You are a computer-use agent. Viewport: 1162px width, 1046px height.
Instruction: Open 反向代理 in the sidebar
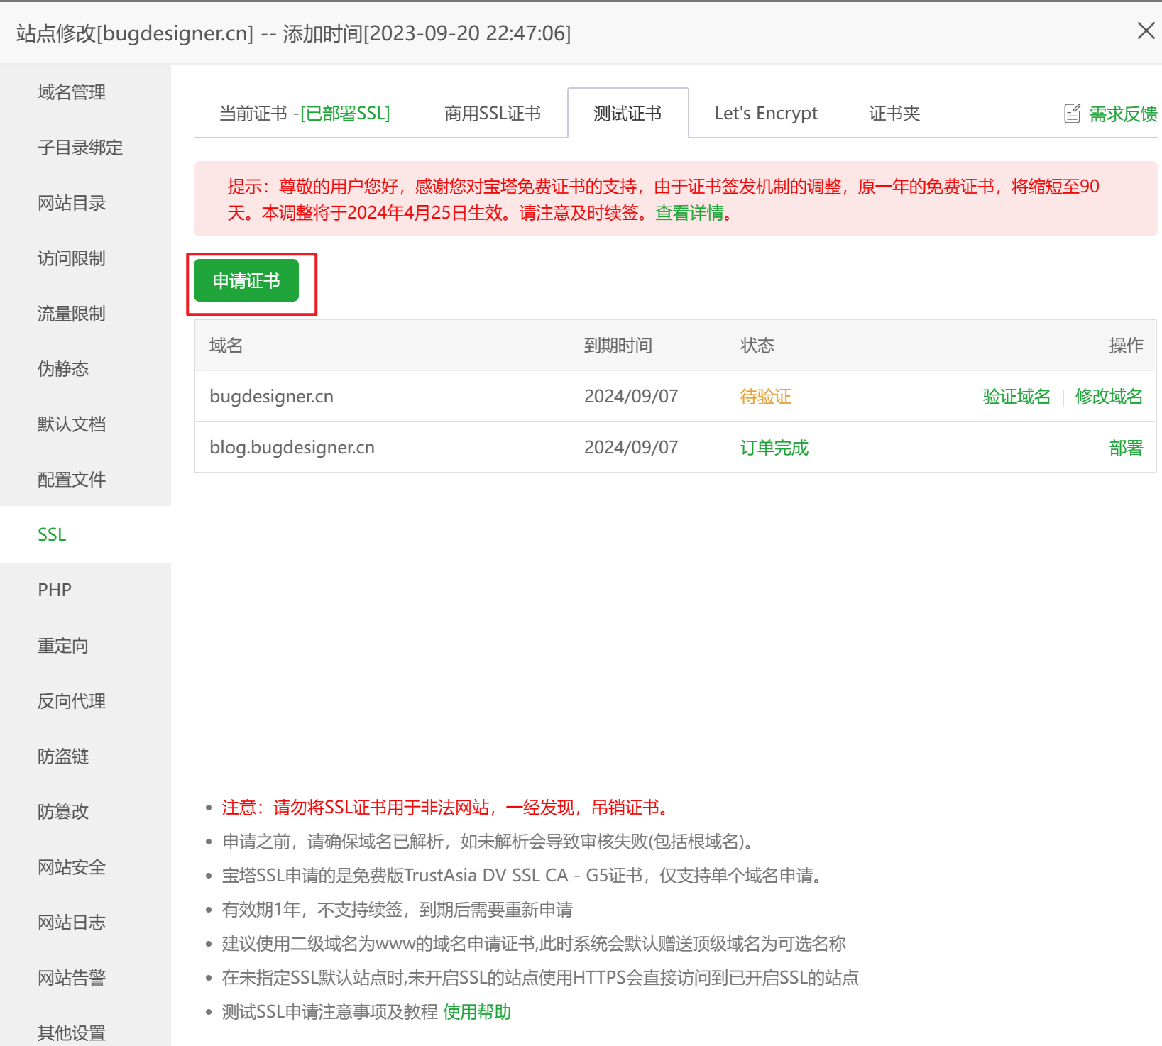pyautogui.click(x=85, y=701)
